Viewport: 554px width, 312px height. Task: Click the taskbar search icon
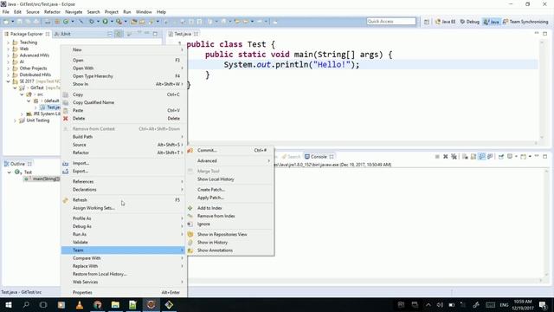point(26,305)
